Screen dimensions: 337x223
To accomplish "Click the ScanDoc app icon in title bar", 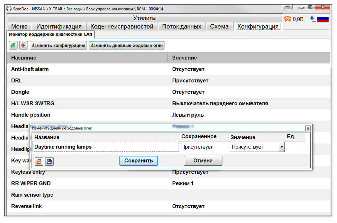I will (x=9, y=9).
